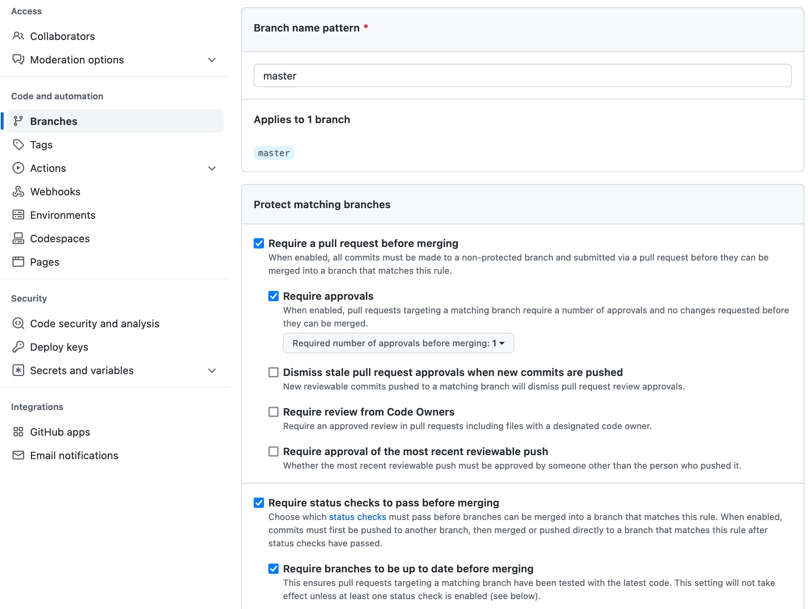
Task: Uncheck Require status checks to pass before merging
Action: pyautogui.click(x=259, y=503)
